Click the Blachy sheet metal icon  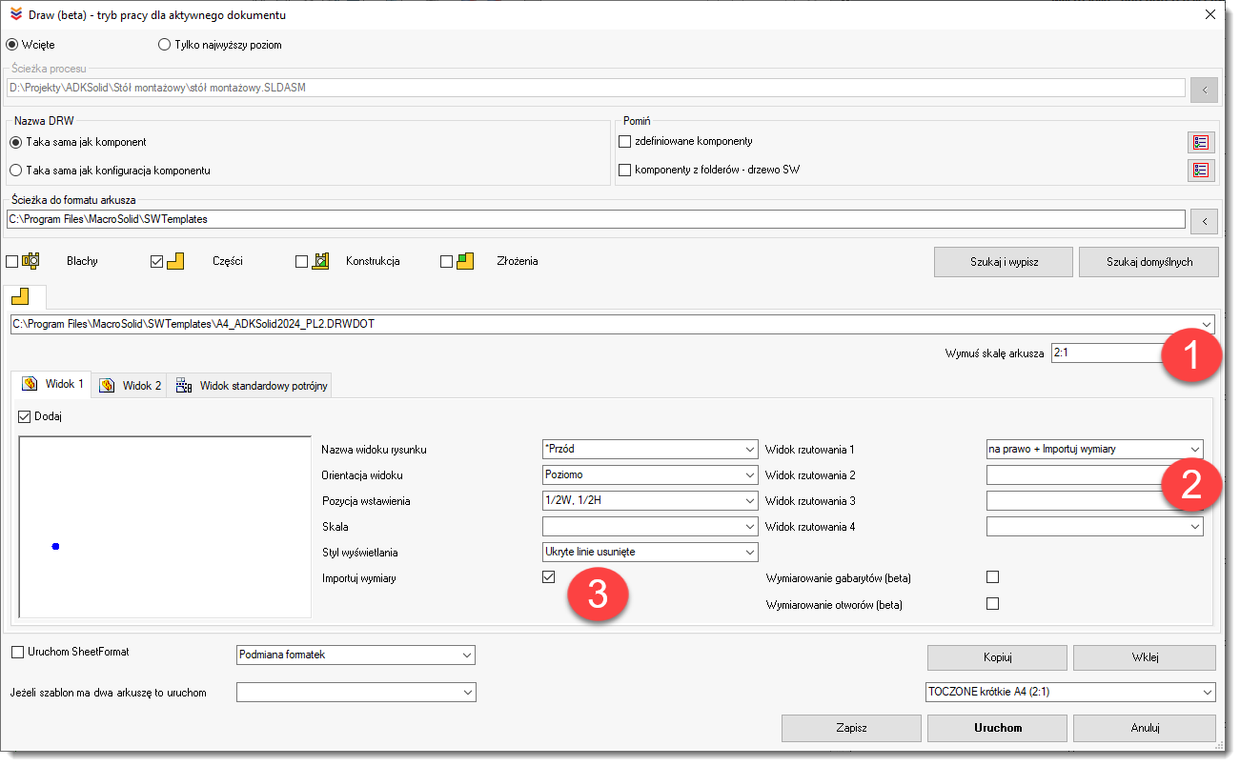pos(30,261)
